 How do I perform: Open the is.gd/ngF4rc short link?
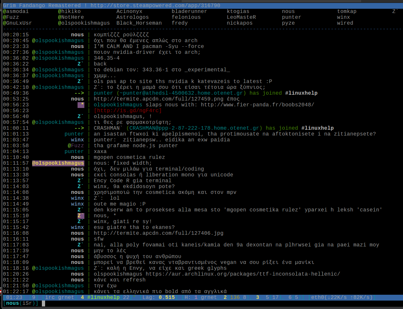click(128, 111)
